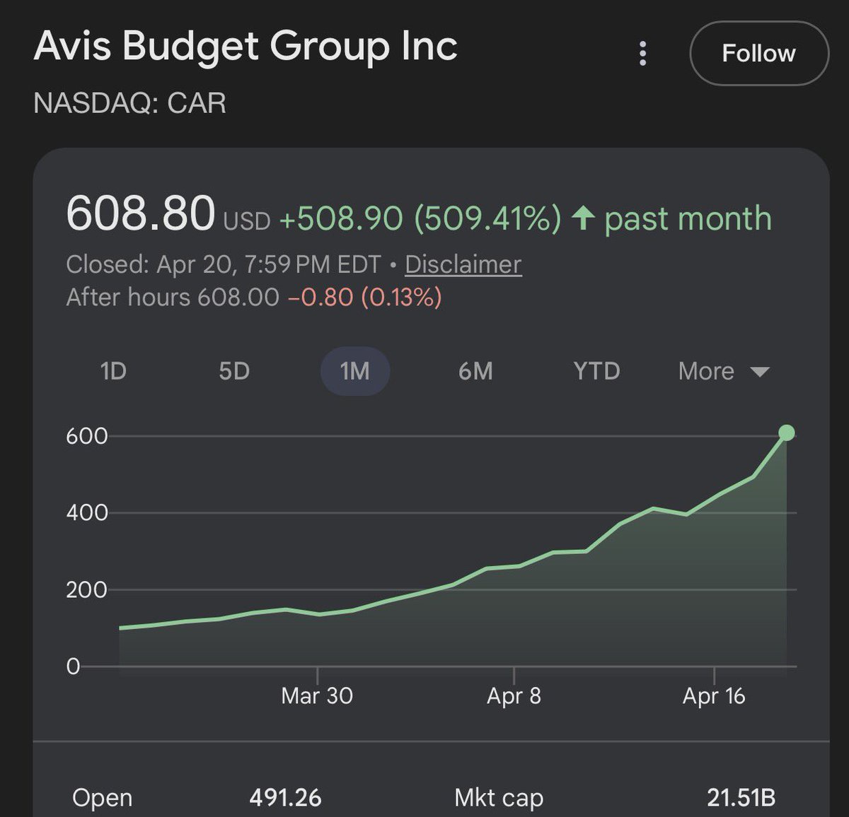
Task: Open the three-dot more options menu
Action: [642, 54]
